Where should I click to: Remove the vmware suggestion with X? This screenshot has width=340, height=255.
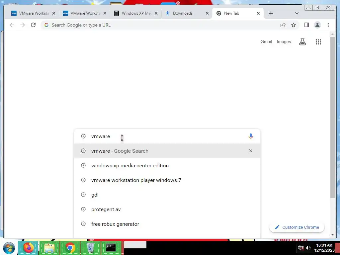coord(251,151)
